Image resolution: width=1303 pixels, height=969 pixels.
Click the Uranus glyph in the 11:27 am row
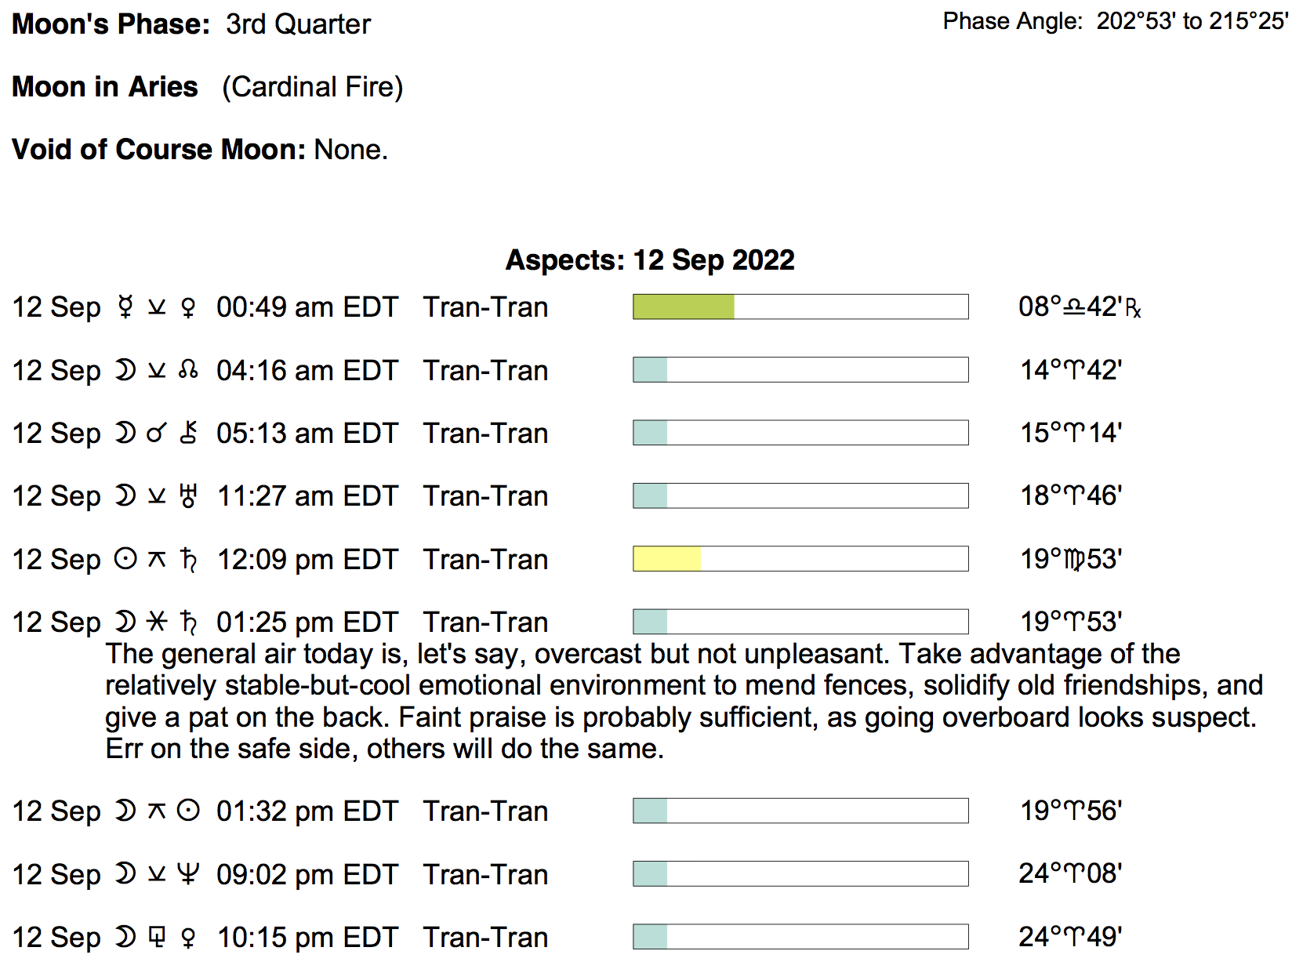tap(188, 496)
